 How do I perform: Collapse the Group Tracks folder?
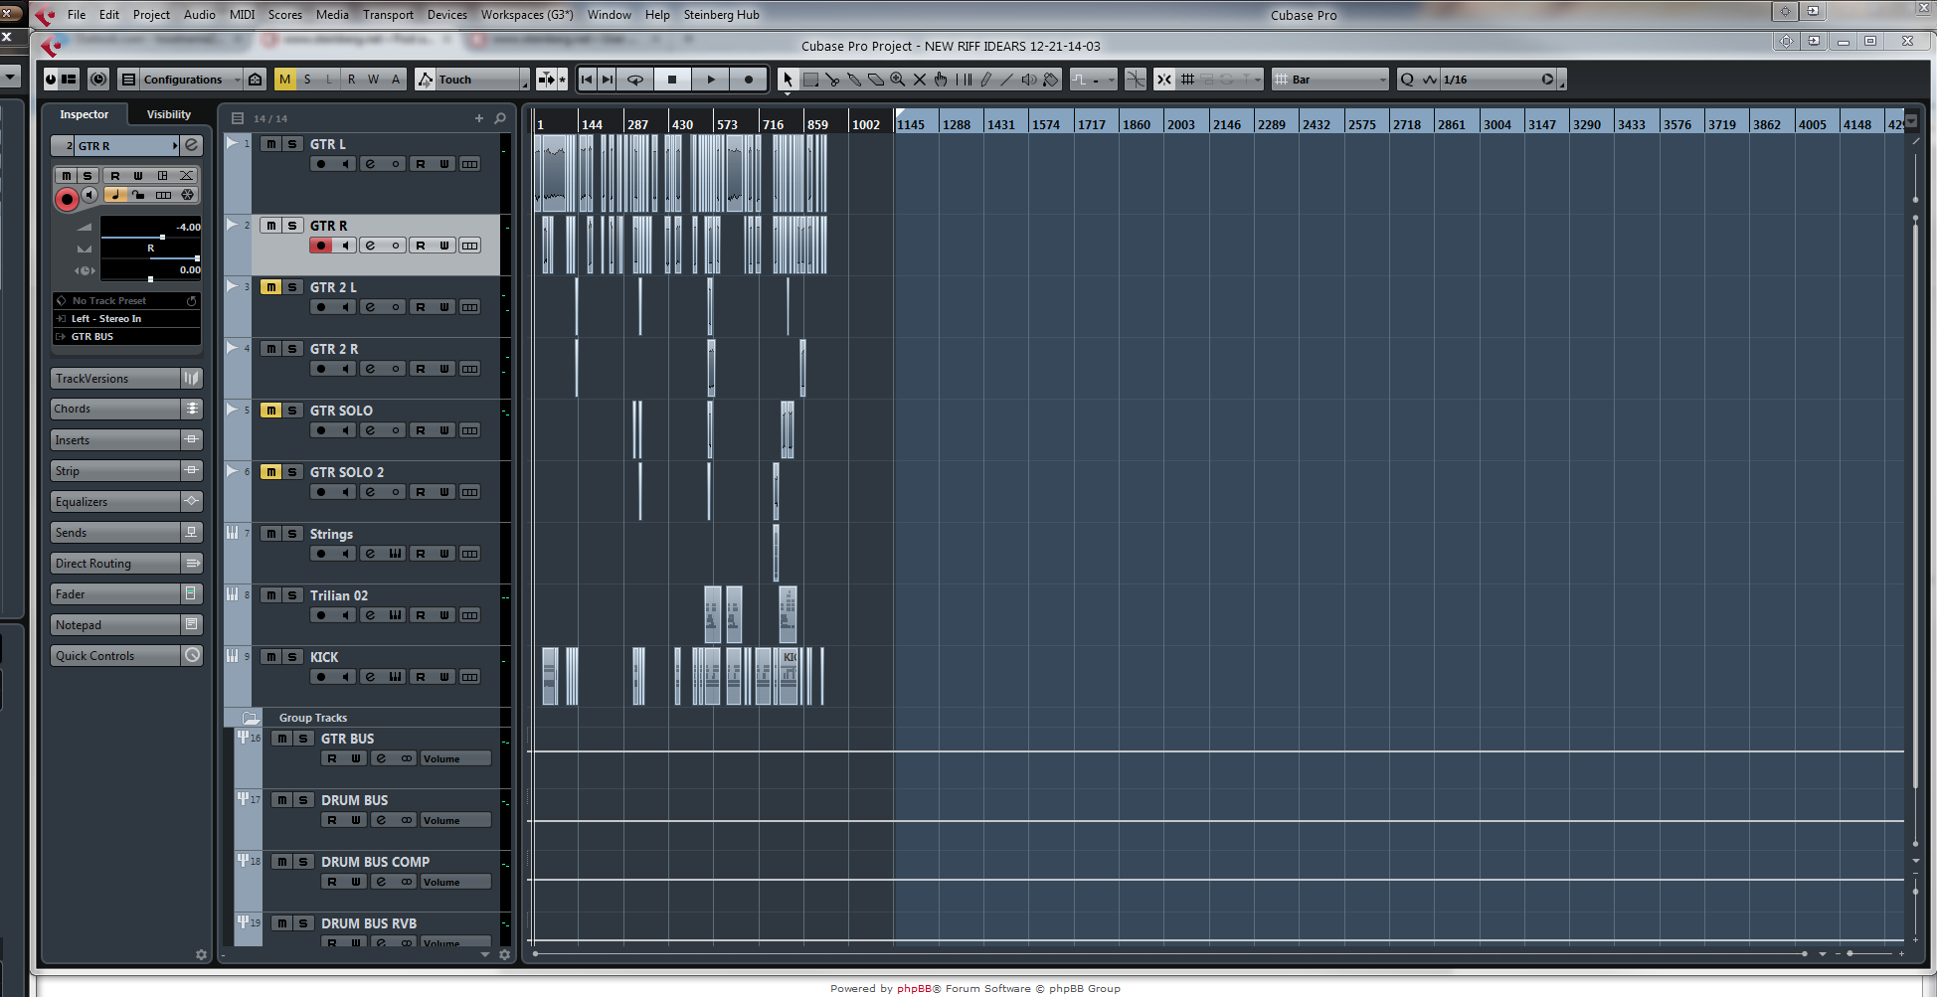click(x=251, y=718)
